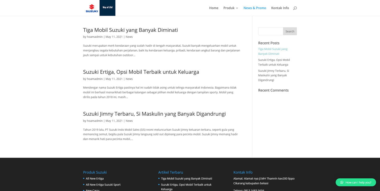380x191 pixels.
Task: Open the Kontak Info menu item
Action: click(x=280, y=8)
